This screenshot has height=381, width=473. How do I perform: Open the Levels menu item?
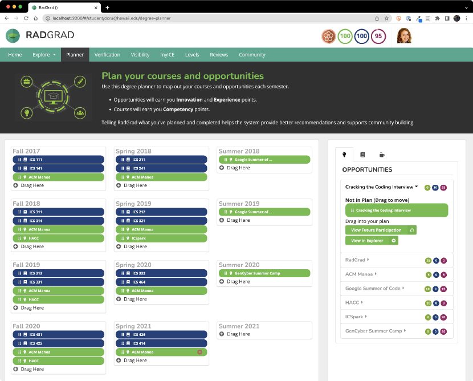tap(192, 55)
